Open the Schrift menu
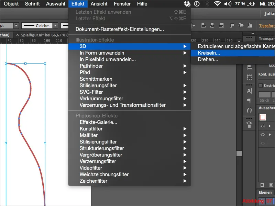The image size is (275, 206). pos(32,4)
